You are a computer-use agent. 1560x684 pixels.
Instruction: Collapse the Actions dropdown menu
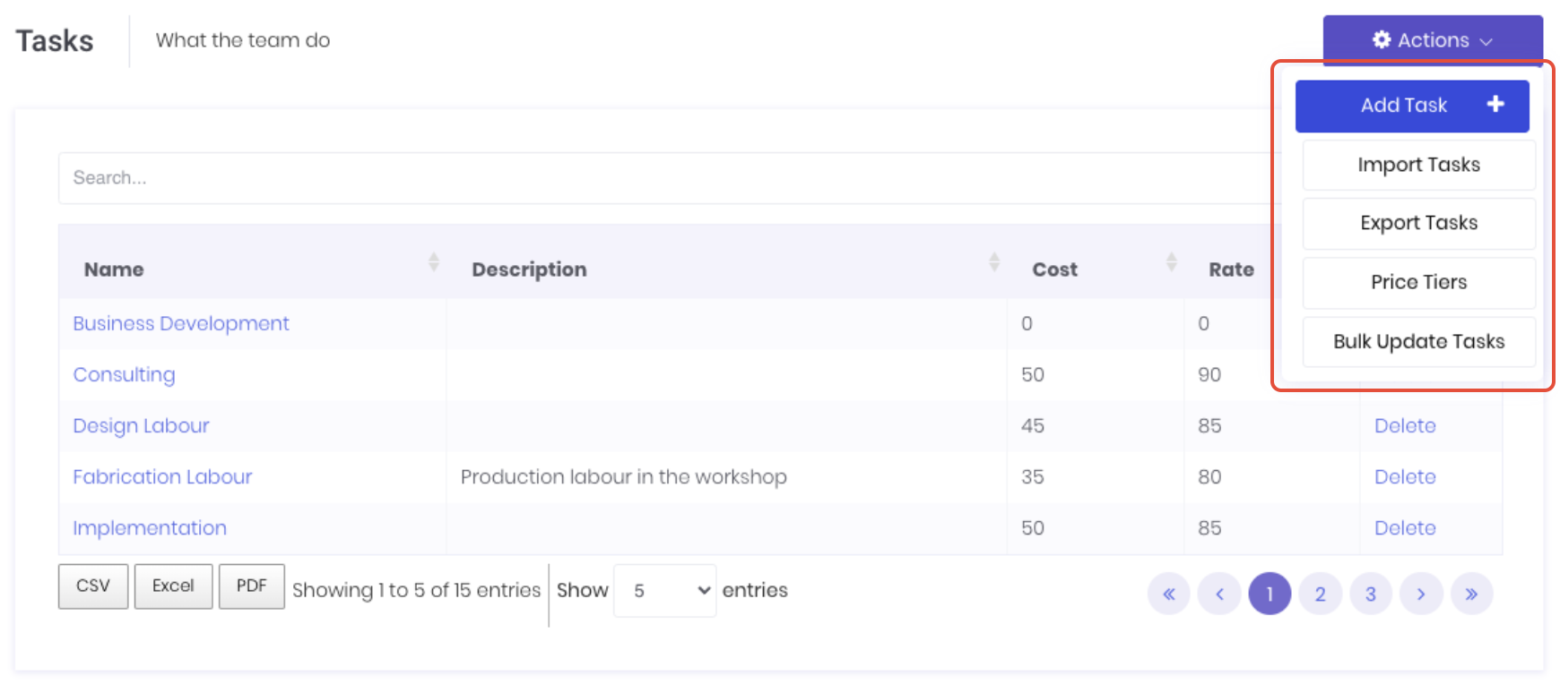[1433, 40]
